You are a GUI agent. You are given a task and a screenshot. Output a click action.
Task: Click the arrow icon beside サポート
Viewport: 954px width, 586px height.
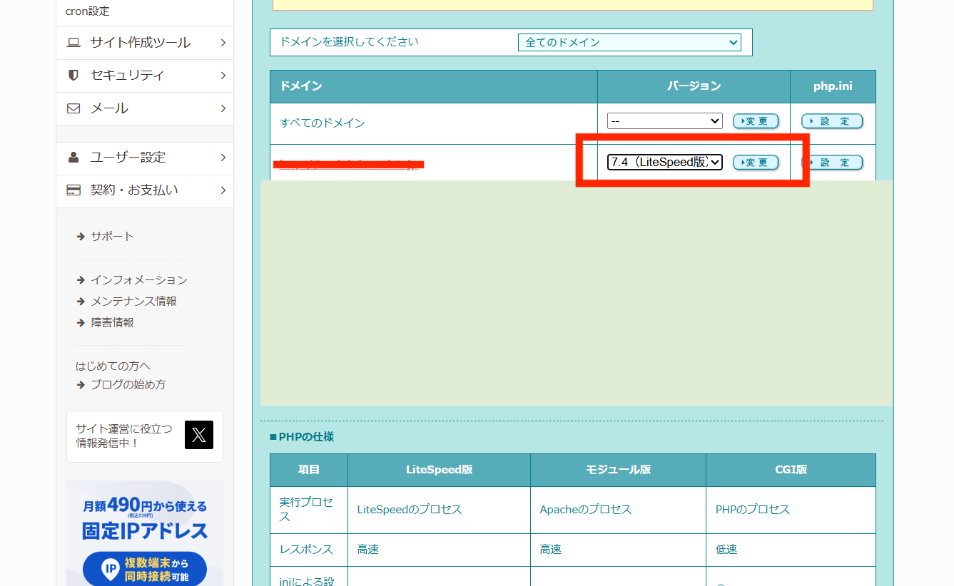click(x=81, y=236)
